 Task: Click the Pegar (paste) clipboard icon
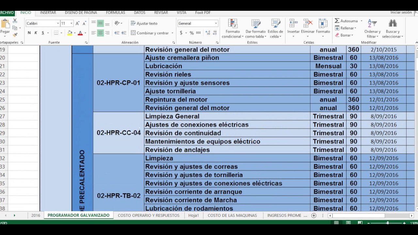pyautogui.click(x=5, y=24)
